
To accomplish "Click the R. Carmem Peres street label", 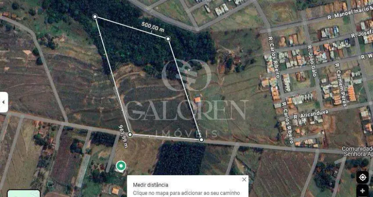I will point(341,84).
